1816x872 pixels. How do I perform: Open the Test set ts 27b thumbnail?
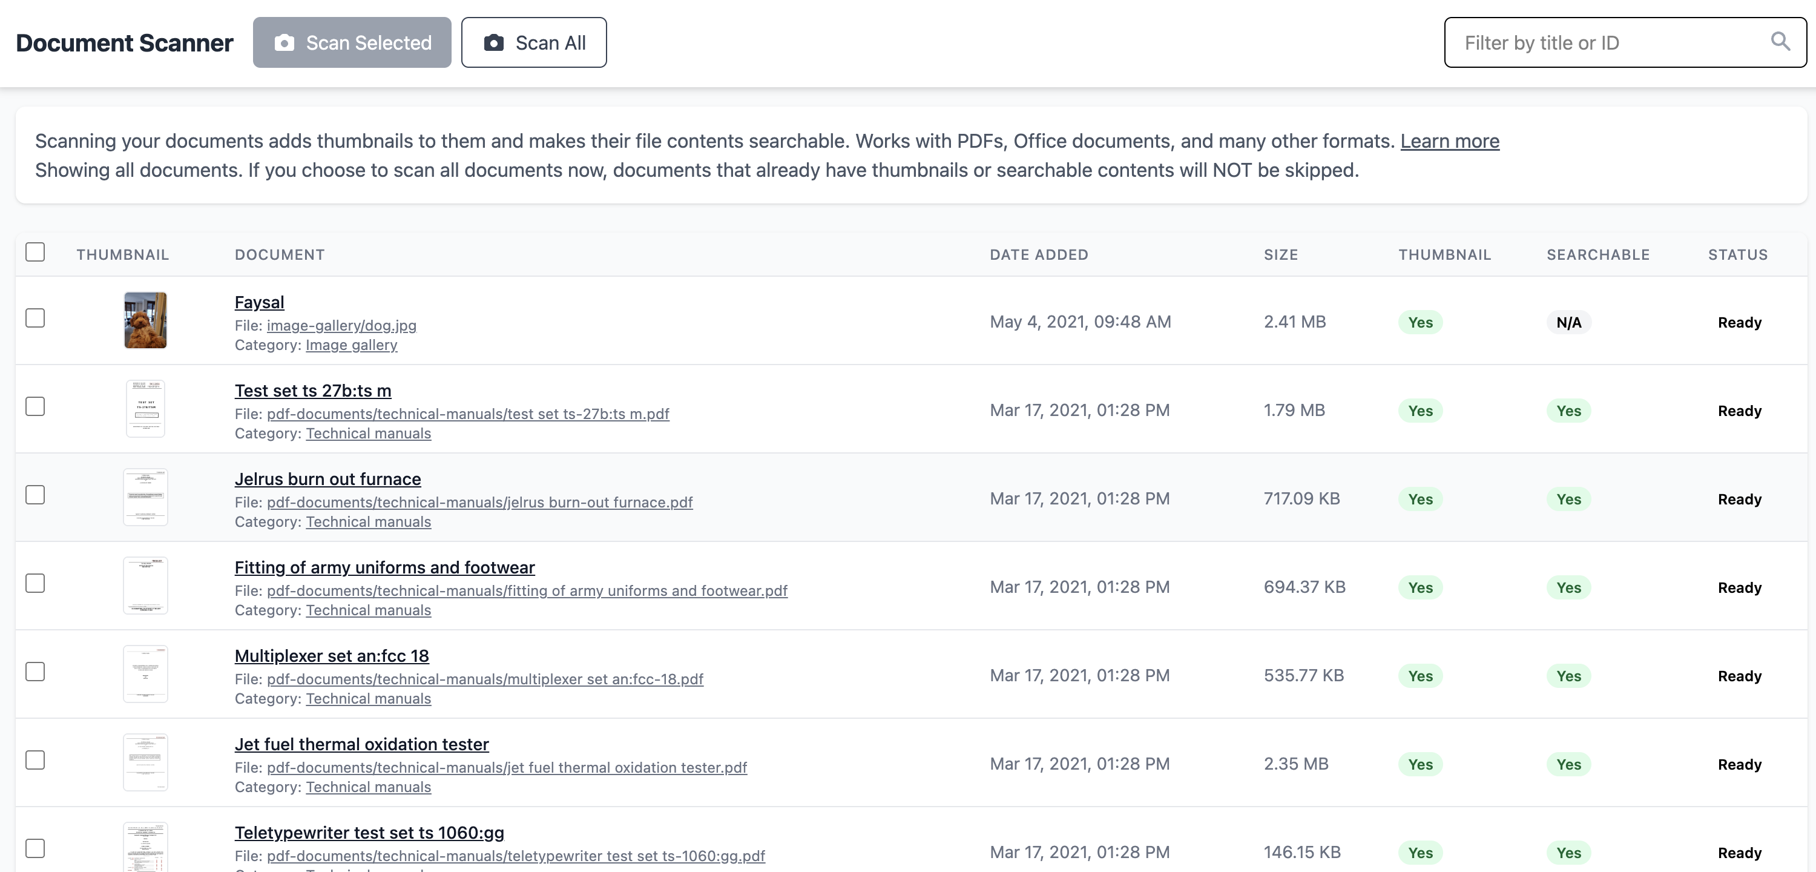145,409
